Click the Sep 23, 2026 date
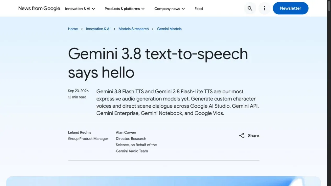This screenshot has width=331, height=186. (x=78, y=91)
